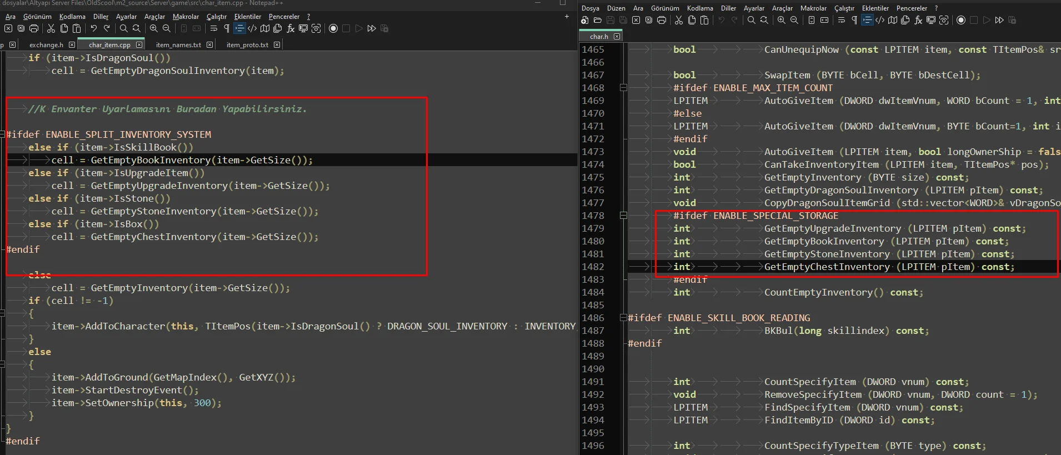This screenshot has height=455, width=1061.
Task: Click New file icon in char.h window
Action: pyautogui.click(x=584, y=21)
